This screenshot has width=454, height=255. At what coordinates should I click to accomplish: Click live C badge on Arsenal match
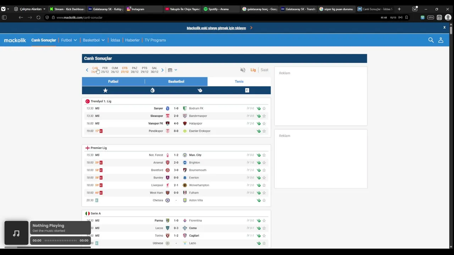(x=101, y=163)
